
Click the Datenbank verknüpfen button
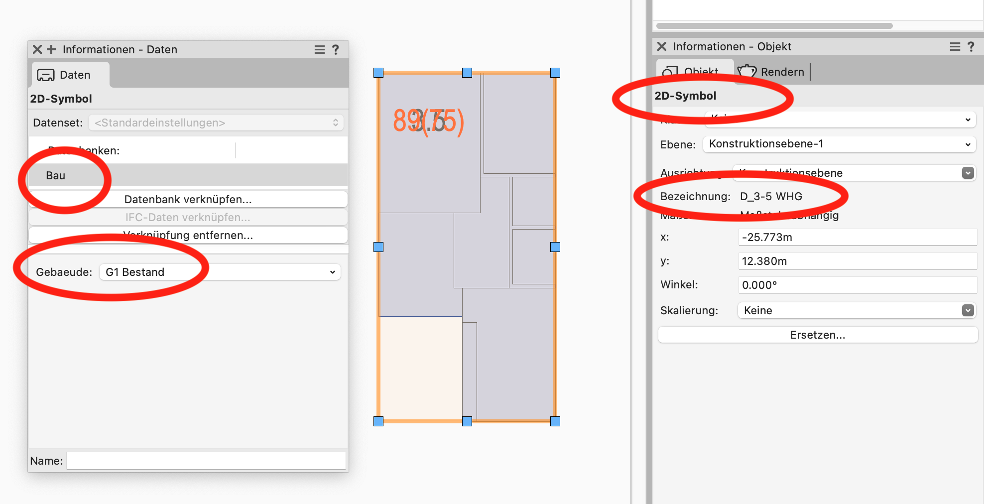pos(188,199)
